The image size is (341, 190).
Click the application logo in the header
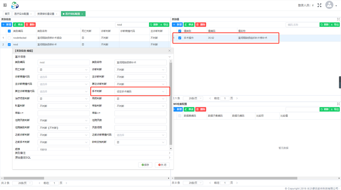tap(15, 5)
